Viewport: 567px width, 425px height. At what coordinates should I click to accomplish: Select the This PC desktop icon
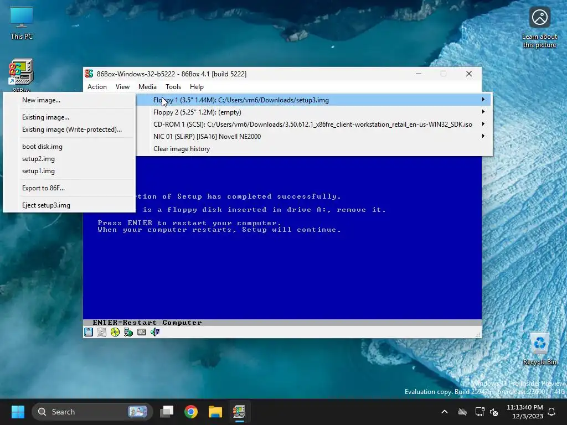coord(22,23)
